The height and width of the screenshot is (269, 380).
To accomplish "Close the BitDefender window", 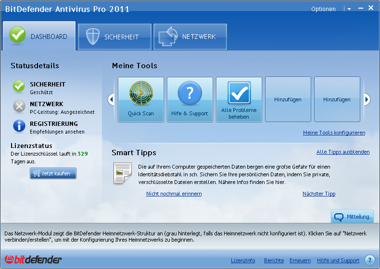I will point(371,8).
